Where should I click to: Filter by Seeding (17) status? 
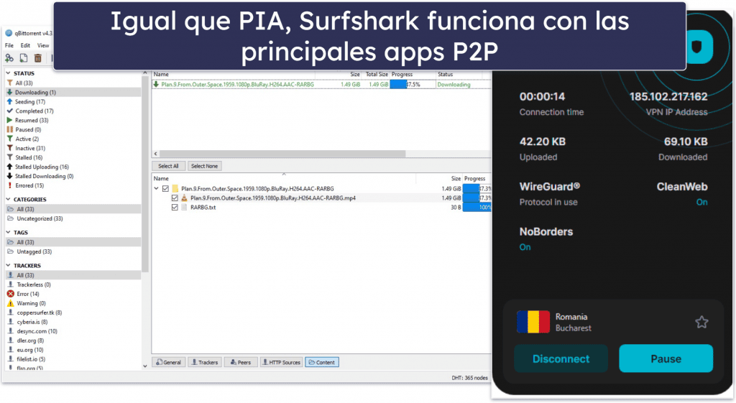point(30,102)
